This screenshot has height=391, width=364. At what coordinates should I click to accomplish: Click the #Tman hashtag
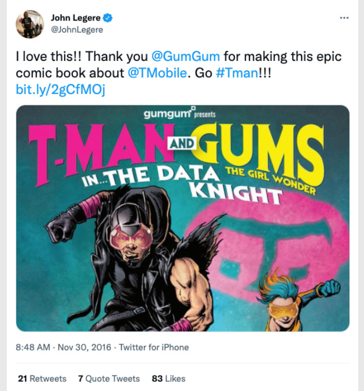[x=237, y=73]
